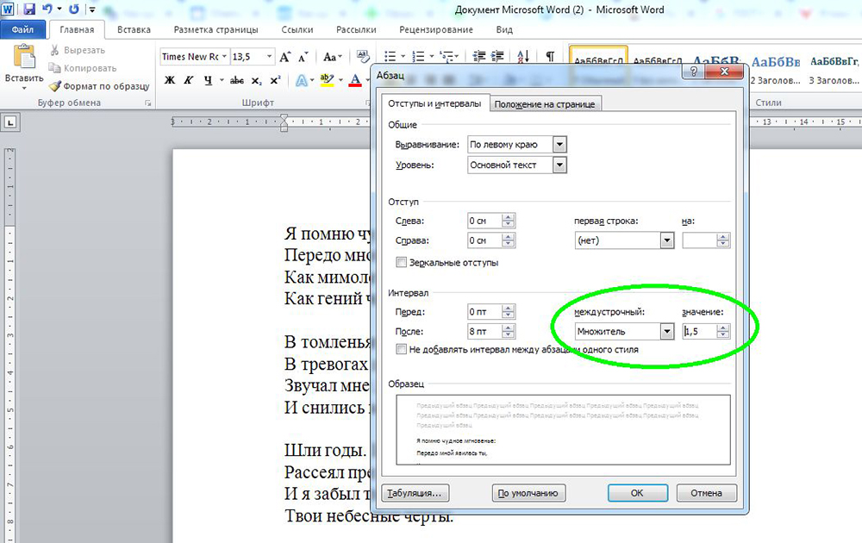Select the '2 Заголов...' heading style
This screenshot has width=862, height=543.
pyautogui.click(x=776, y=69)
